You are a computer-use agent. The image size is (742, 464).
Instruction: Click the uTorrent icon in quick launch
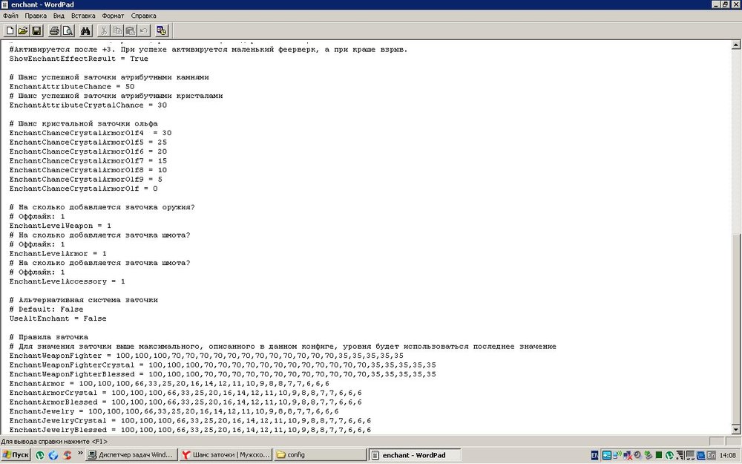click(x=40, y=455)
